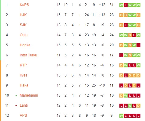Click Lahti's orange D form badge
145x121 pixels.
138,105
